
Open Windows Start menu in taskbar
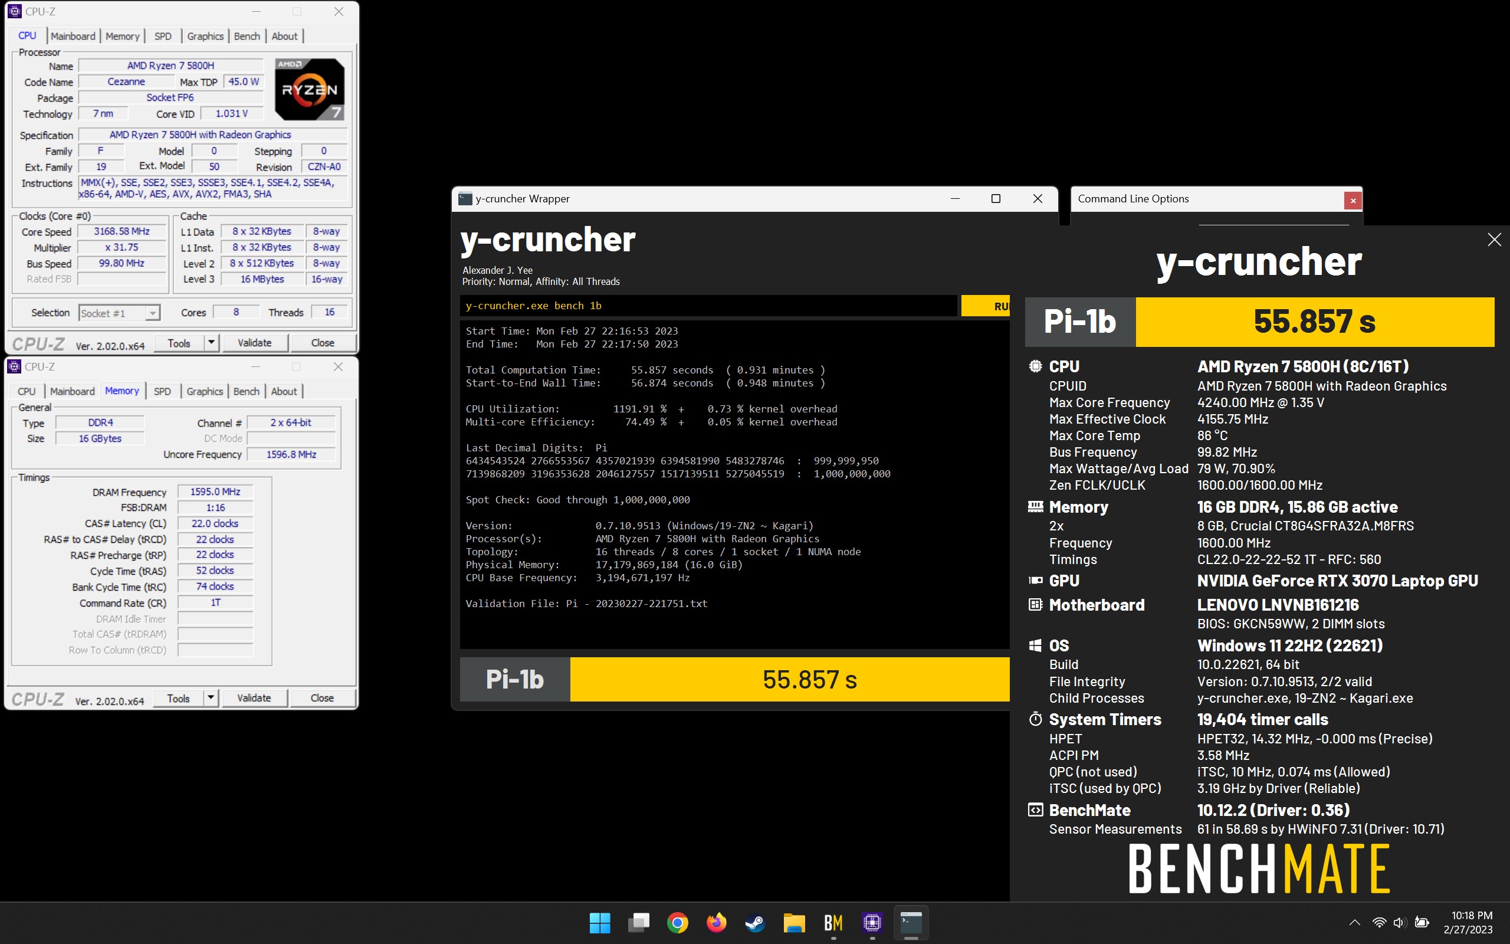coord(600,922)
